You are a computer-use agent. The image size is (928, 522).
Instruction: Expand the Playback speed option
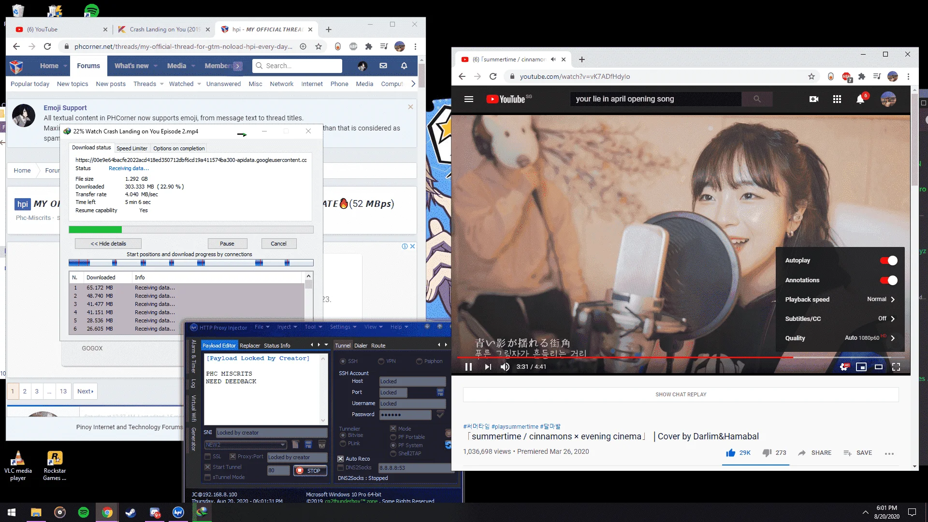(840, 299)
